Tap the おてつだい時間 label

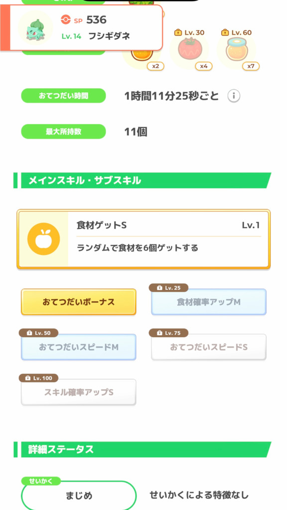[x=63, y=96]
